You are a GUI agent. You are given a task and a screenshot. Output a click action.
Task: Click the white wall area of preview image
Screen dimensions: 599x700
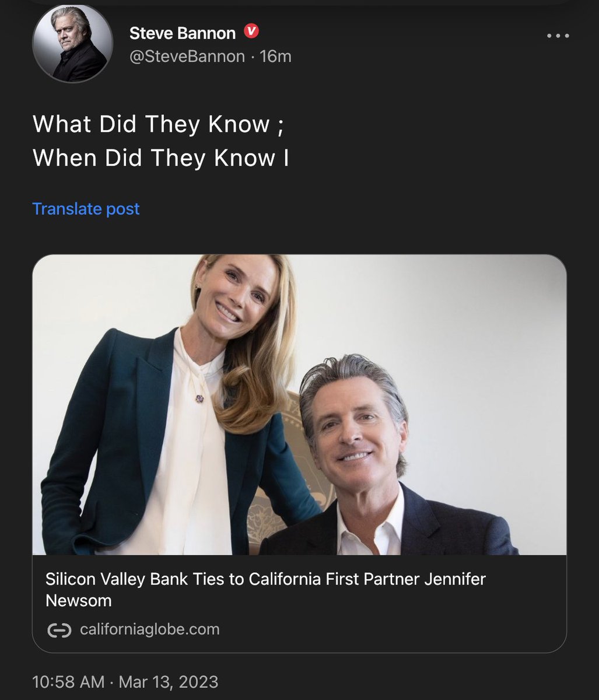pos(478,350)
